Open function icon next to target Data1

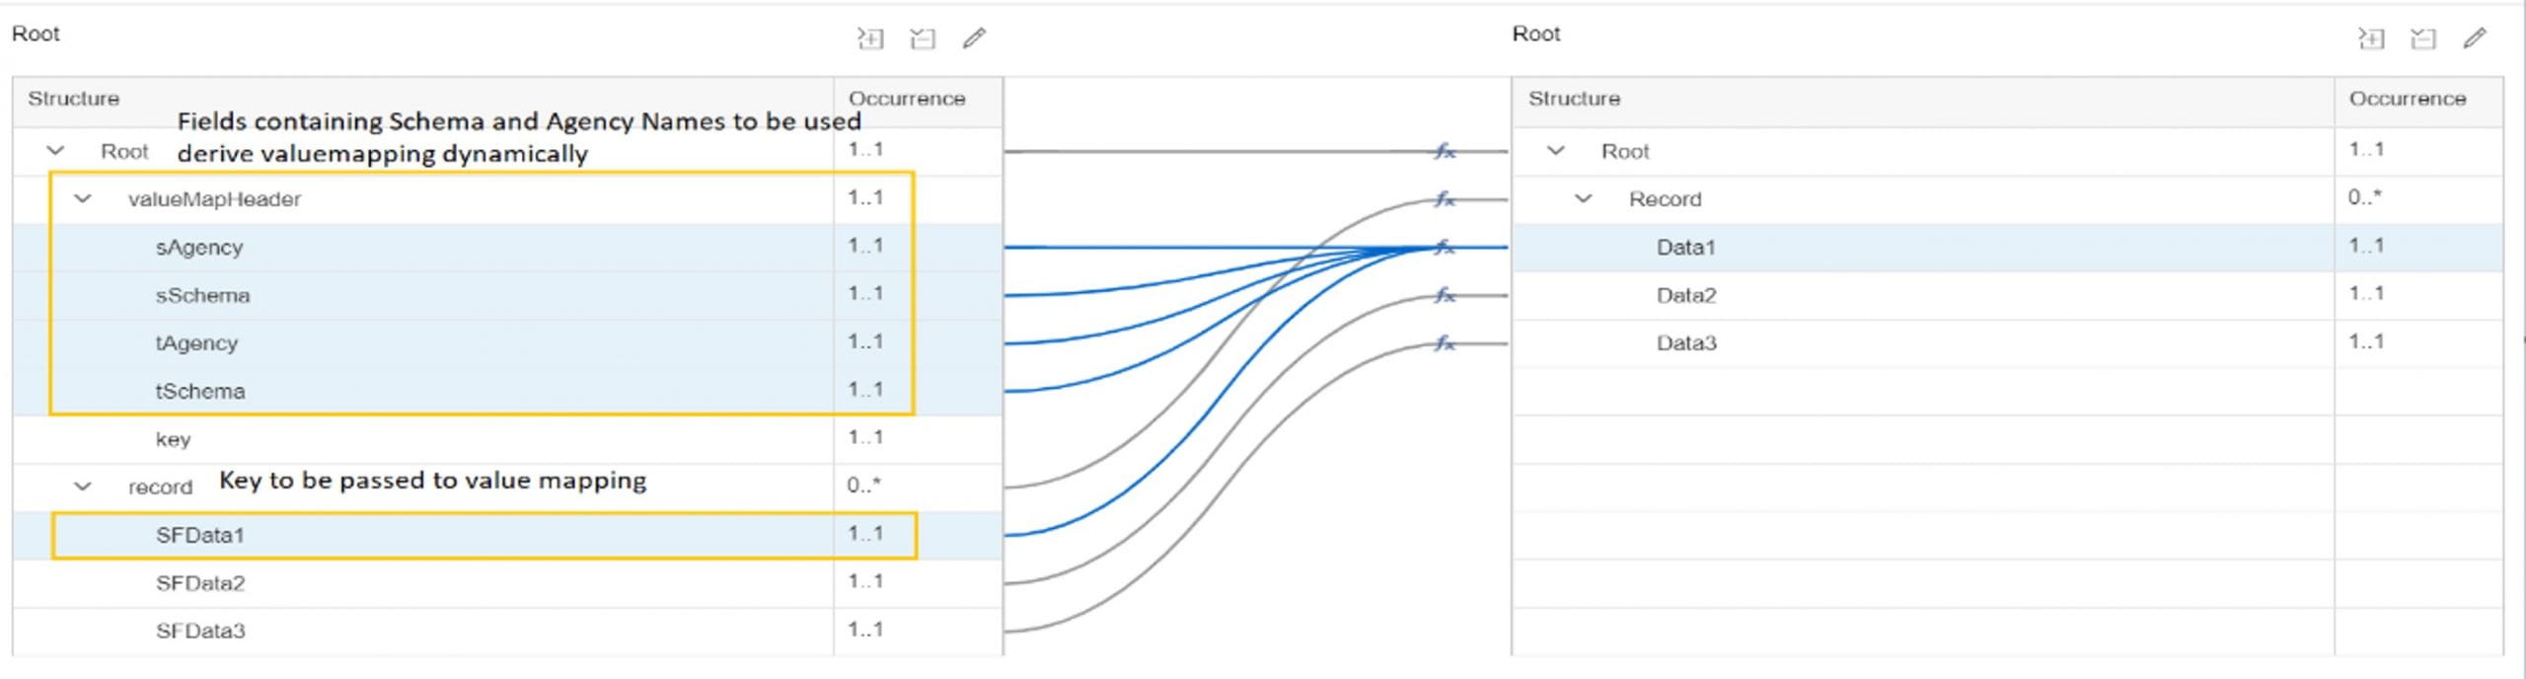pos(1445,247)
